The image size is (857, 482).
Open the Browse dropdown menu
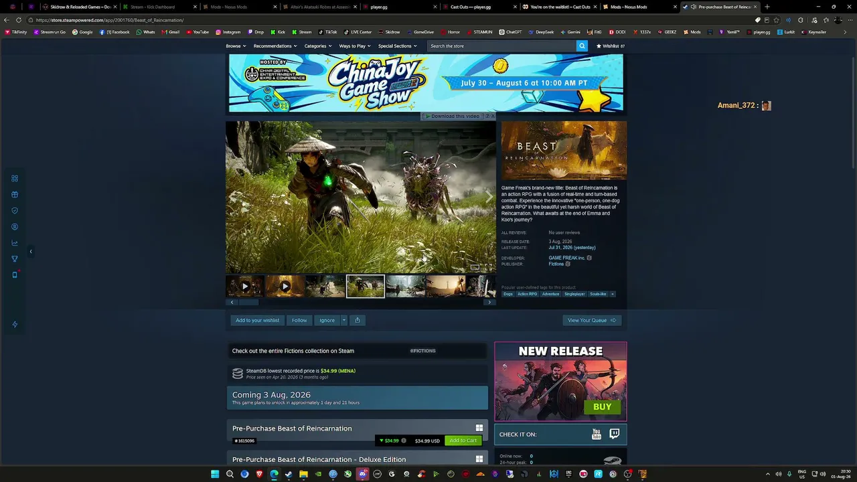pyautogui.click(x=236, y=46)
